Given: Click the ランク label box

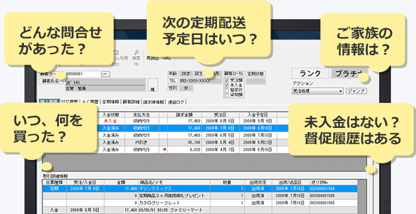Looking at the screenshot, I should 310,73.
